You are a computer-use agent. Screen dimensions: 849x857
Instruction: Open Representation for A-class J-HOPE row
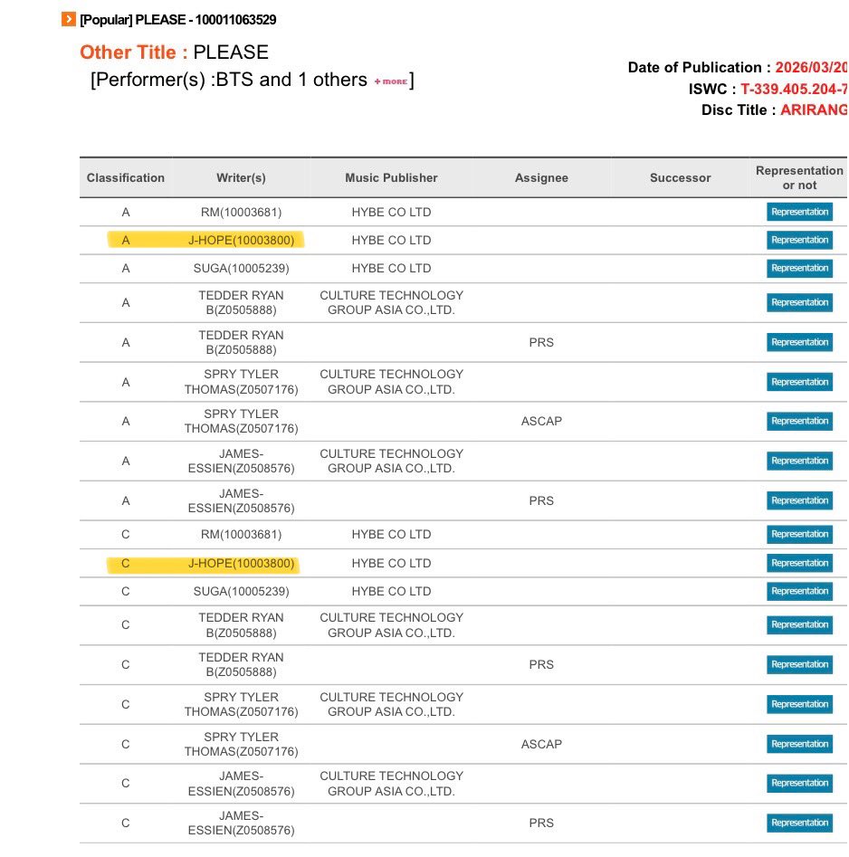(799, 240)
